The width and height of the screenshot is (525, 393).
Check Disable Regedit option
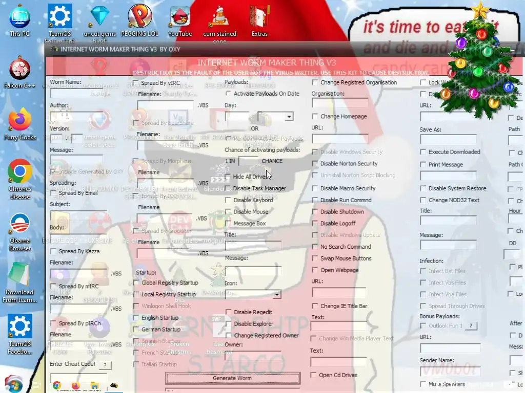tap(228, 312)
